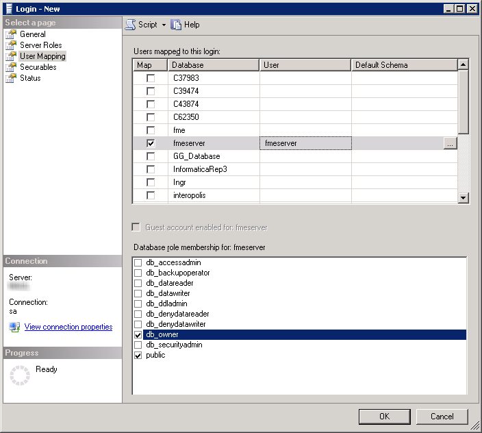Click the Securables page icon
The width and height of the screenshot is (482, 433).
(x=11, y=67)
